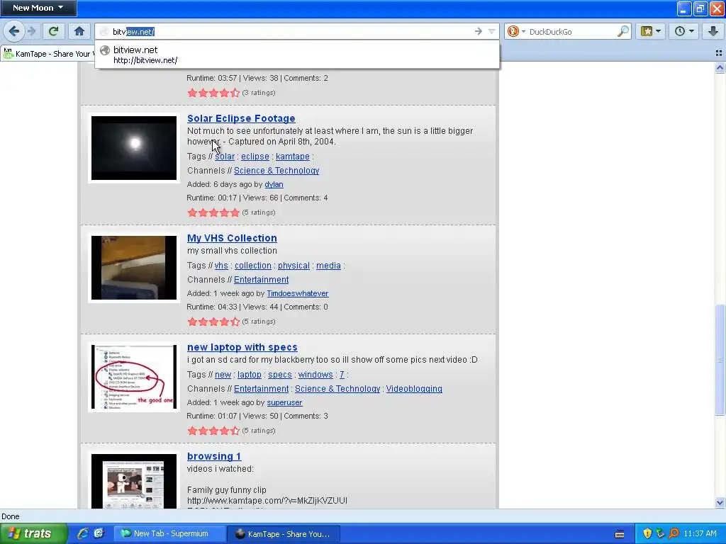Click the second quick launch icon
726x544 pixels.
coord(99,533)
